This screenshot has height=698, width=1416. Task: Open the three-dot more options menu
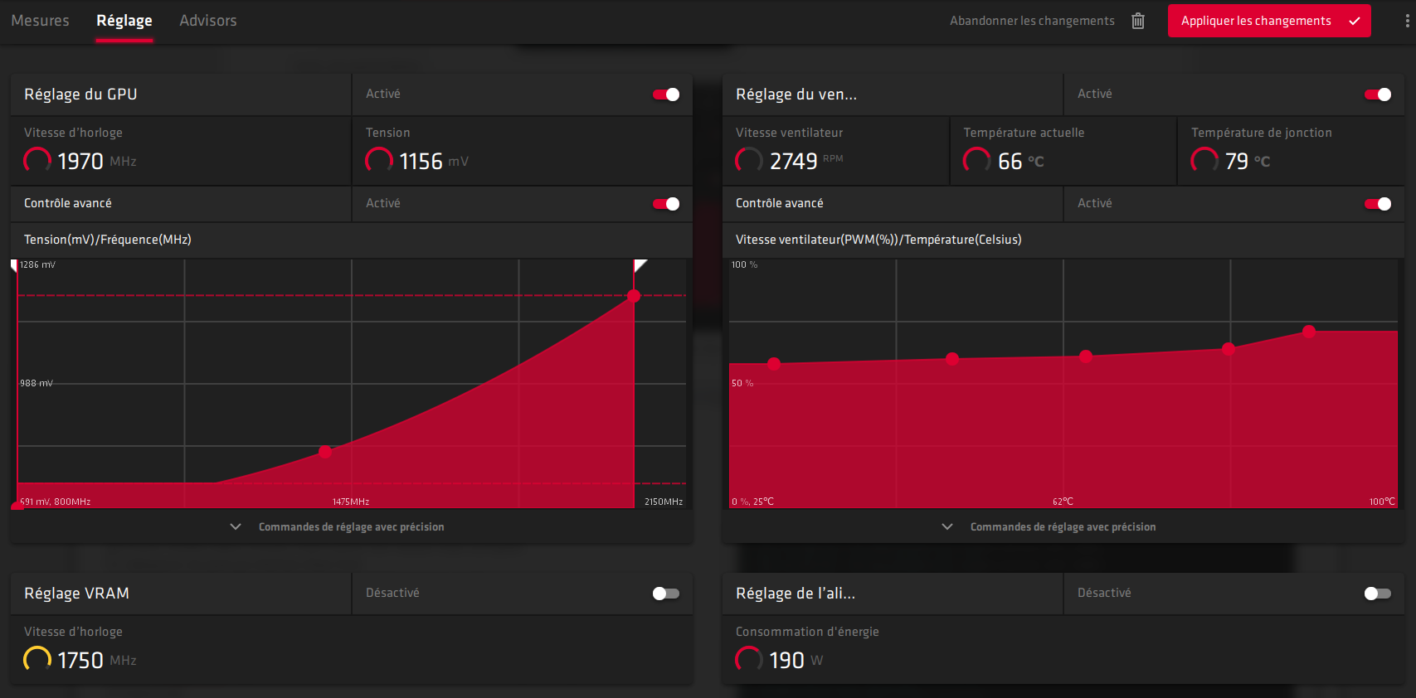(1407, 21)
